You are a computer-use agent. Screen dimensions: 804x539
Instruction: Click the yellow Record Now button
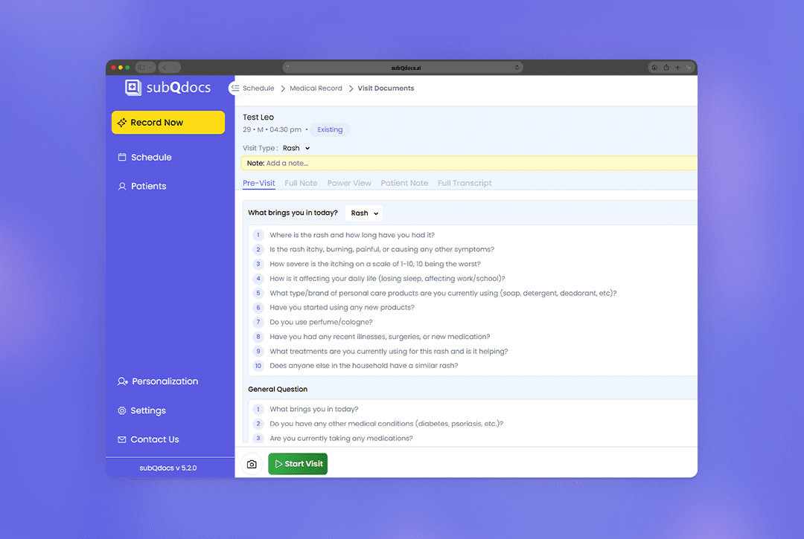point(168,123)
